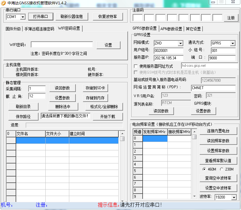Click the file list vertical scrollbar

[x=122, y=168]
